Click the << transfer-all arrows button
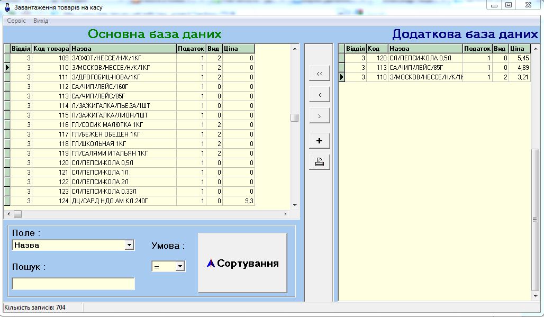The width and height of the screenshot is (544, 317). (319, 73)
